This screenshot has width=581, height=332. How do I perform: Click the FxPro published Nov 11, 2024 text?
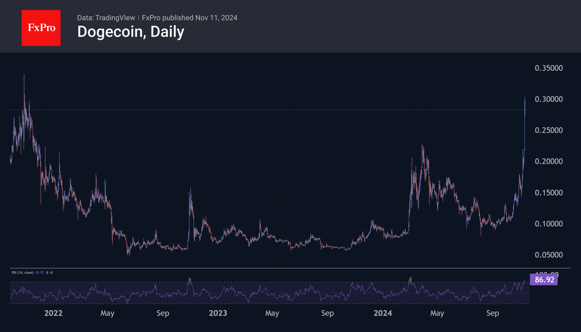click(x=189, y=18)
